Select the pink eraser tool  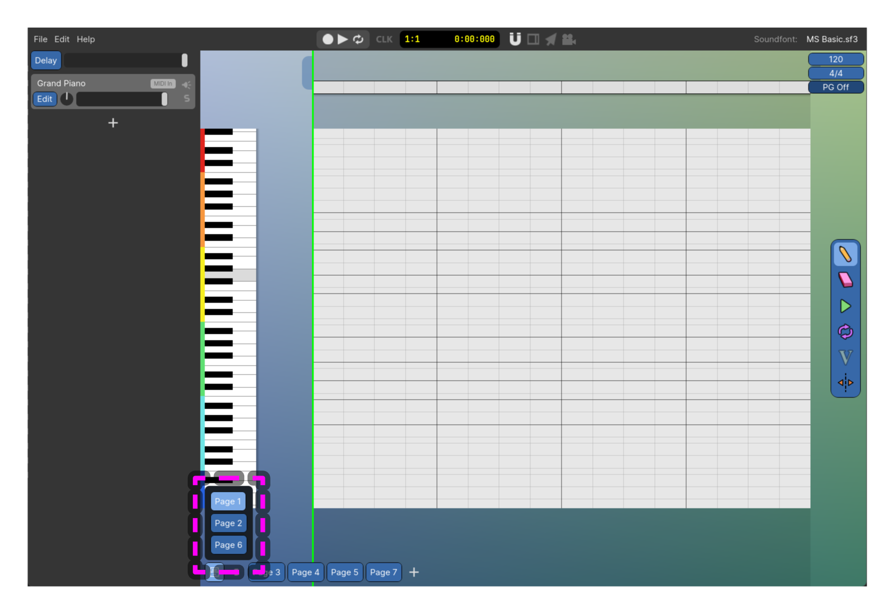(845, 280)
